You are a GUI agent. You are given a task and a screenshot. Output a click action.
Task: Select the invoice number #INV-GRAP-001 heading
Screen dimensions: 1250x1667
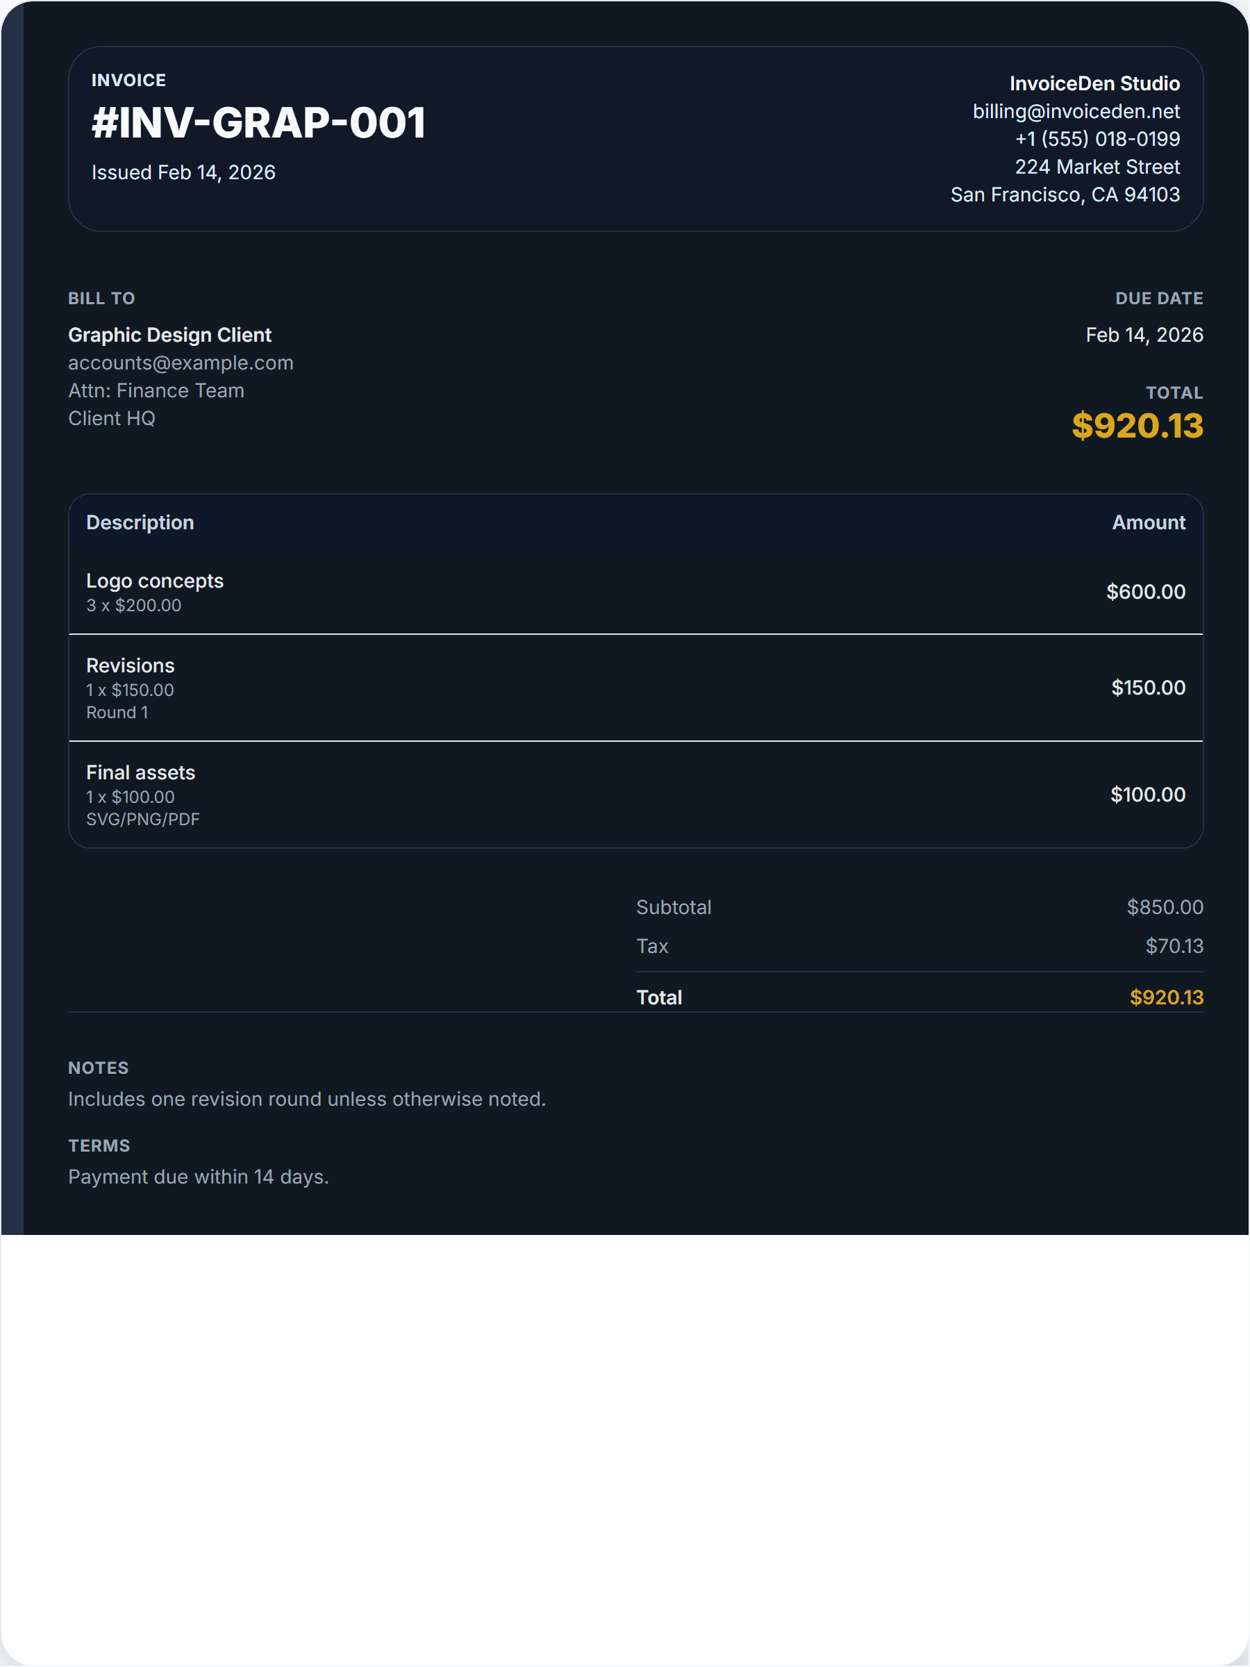click(258, 123)
